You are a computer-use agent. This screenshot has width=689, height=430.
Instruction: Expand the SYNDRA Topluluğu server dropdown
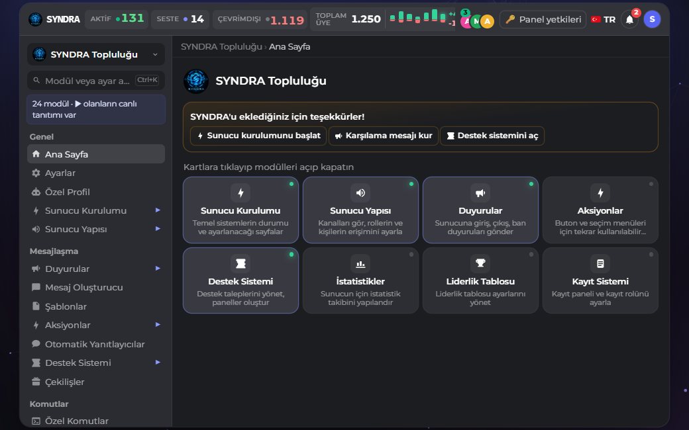(96, 54)
